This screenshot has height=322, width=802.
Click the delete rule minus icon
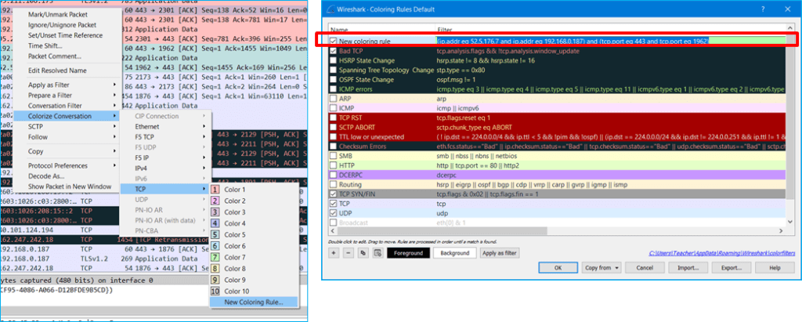point(349,253)
